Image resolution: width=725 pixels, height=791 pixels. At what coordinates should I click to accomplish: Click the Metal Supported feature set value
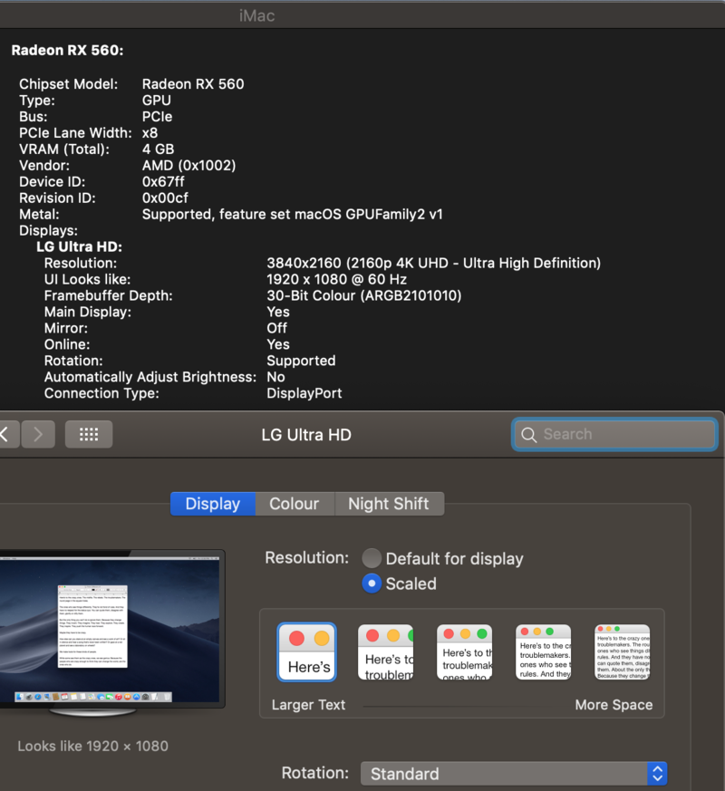[292, 215]
